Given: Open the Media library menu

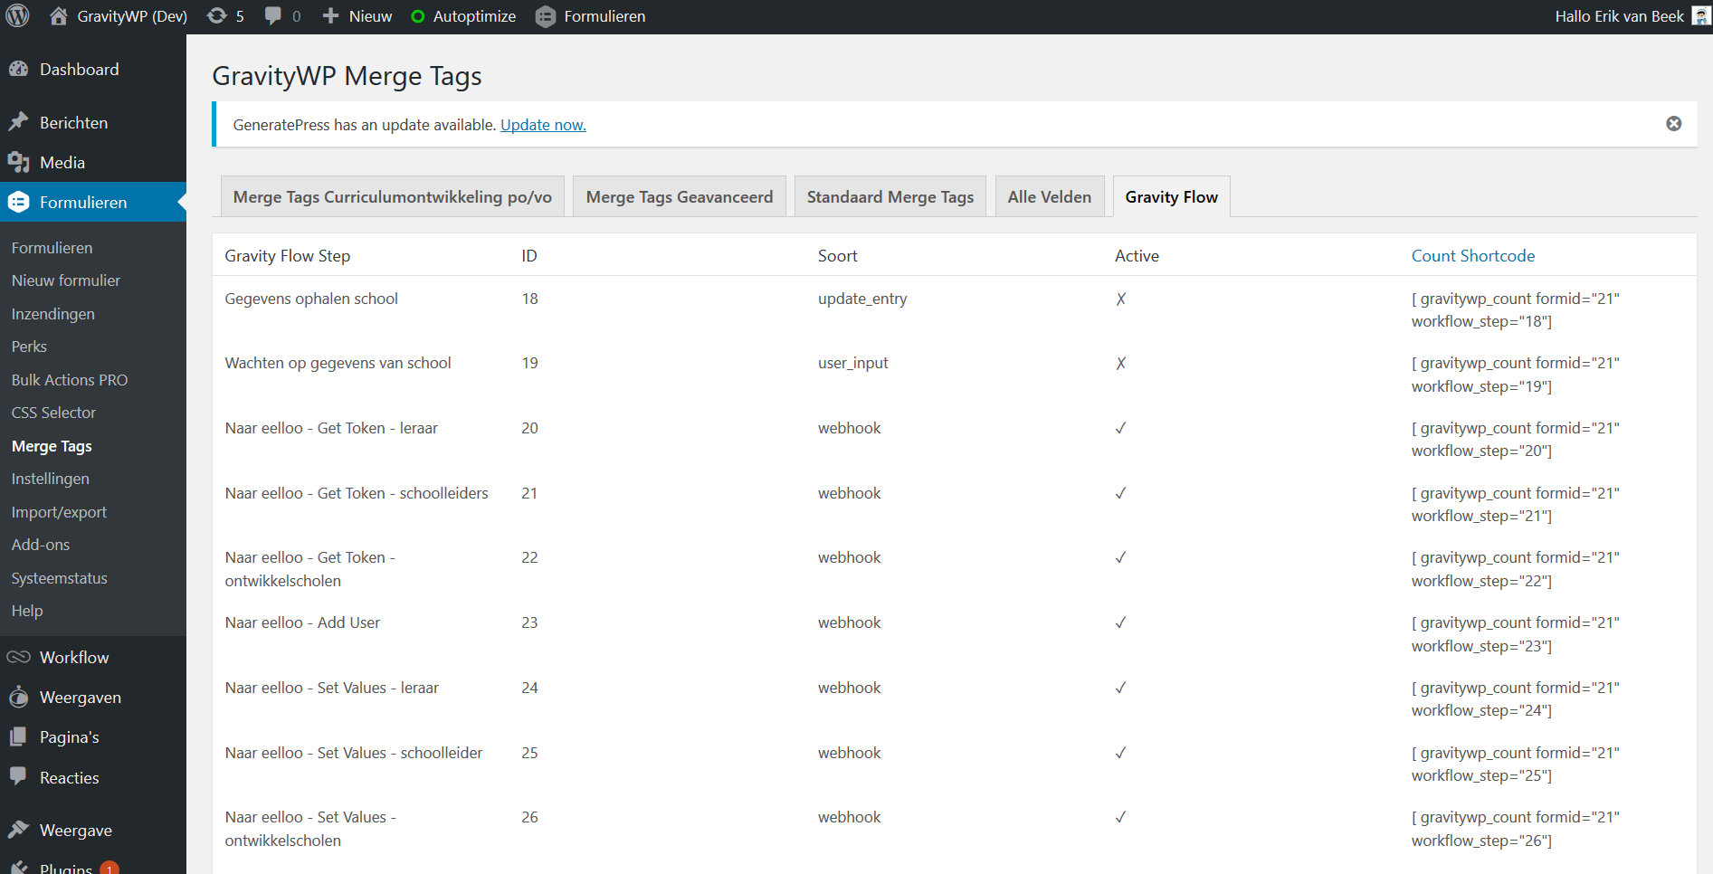Looking at the screenshot, I should pyautogui.click(x=62, y=163).
